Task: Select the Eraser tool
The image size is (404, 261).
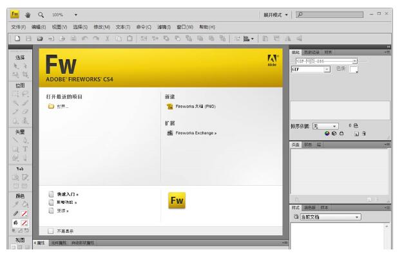Action: 25,112
